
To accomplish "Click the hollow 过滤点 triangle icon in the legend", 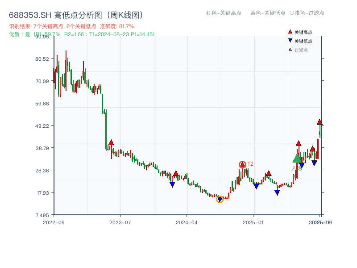I will pos(290,50).
